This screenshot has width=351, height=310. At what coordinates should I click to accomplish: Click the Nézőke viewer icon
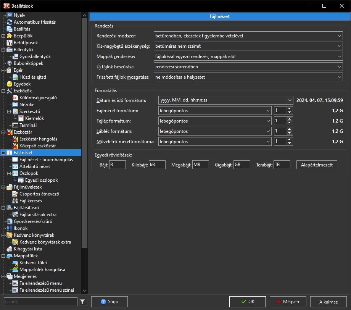tap(15, 105)
